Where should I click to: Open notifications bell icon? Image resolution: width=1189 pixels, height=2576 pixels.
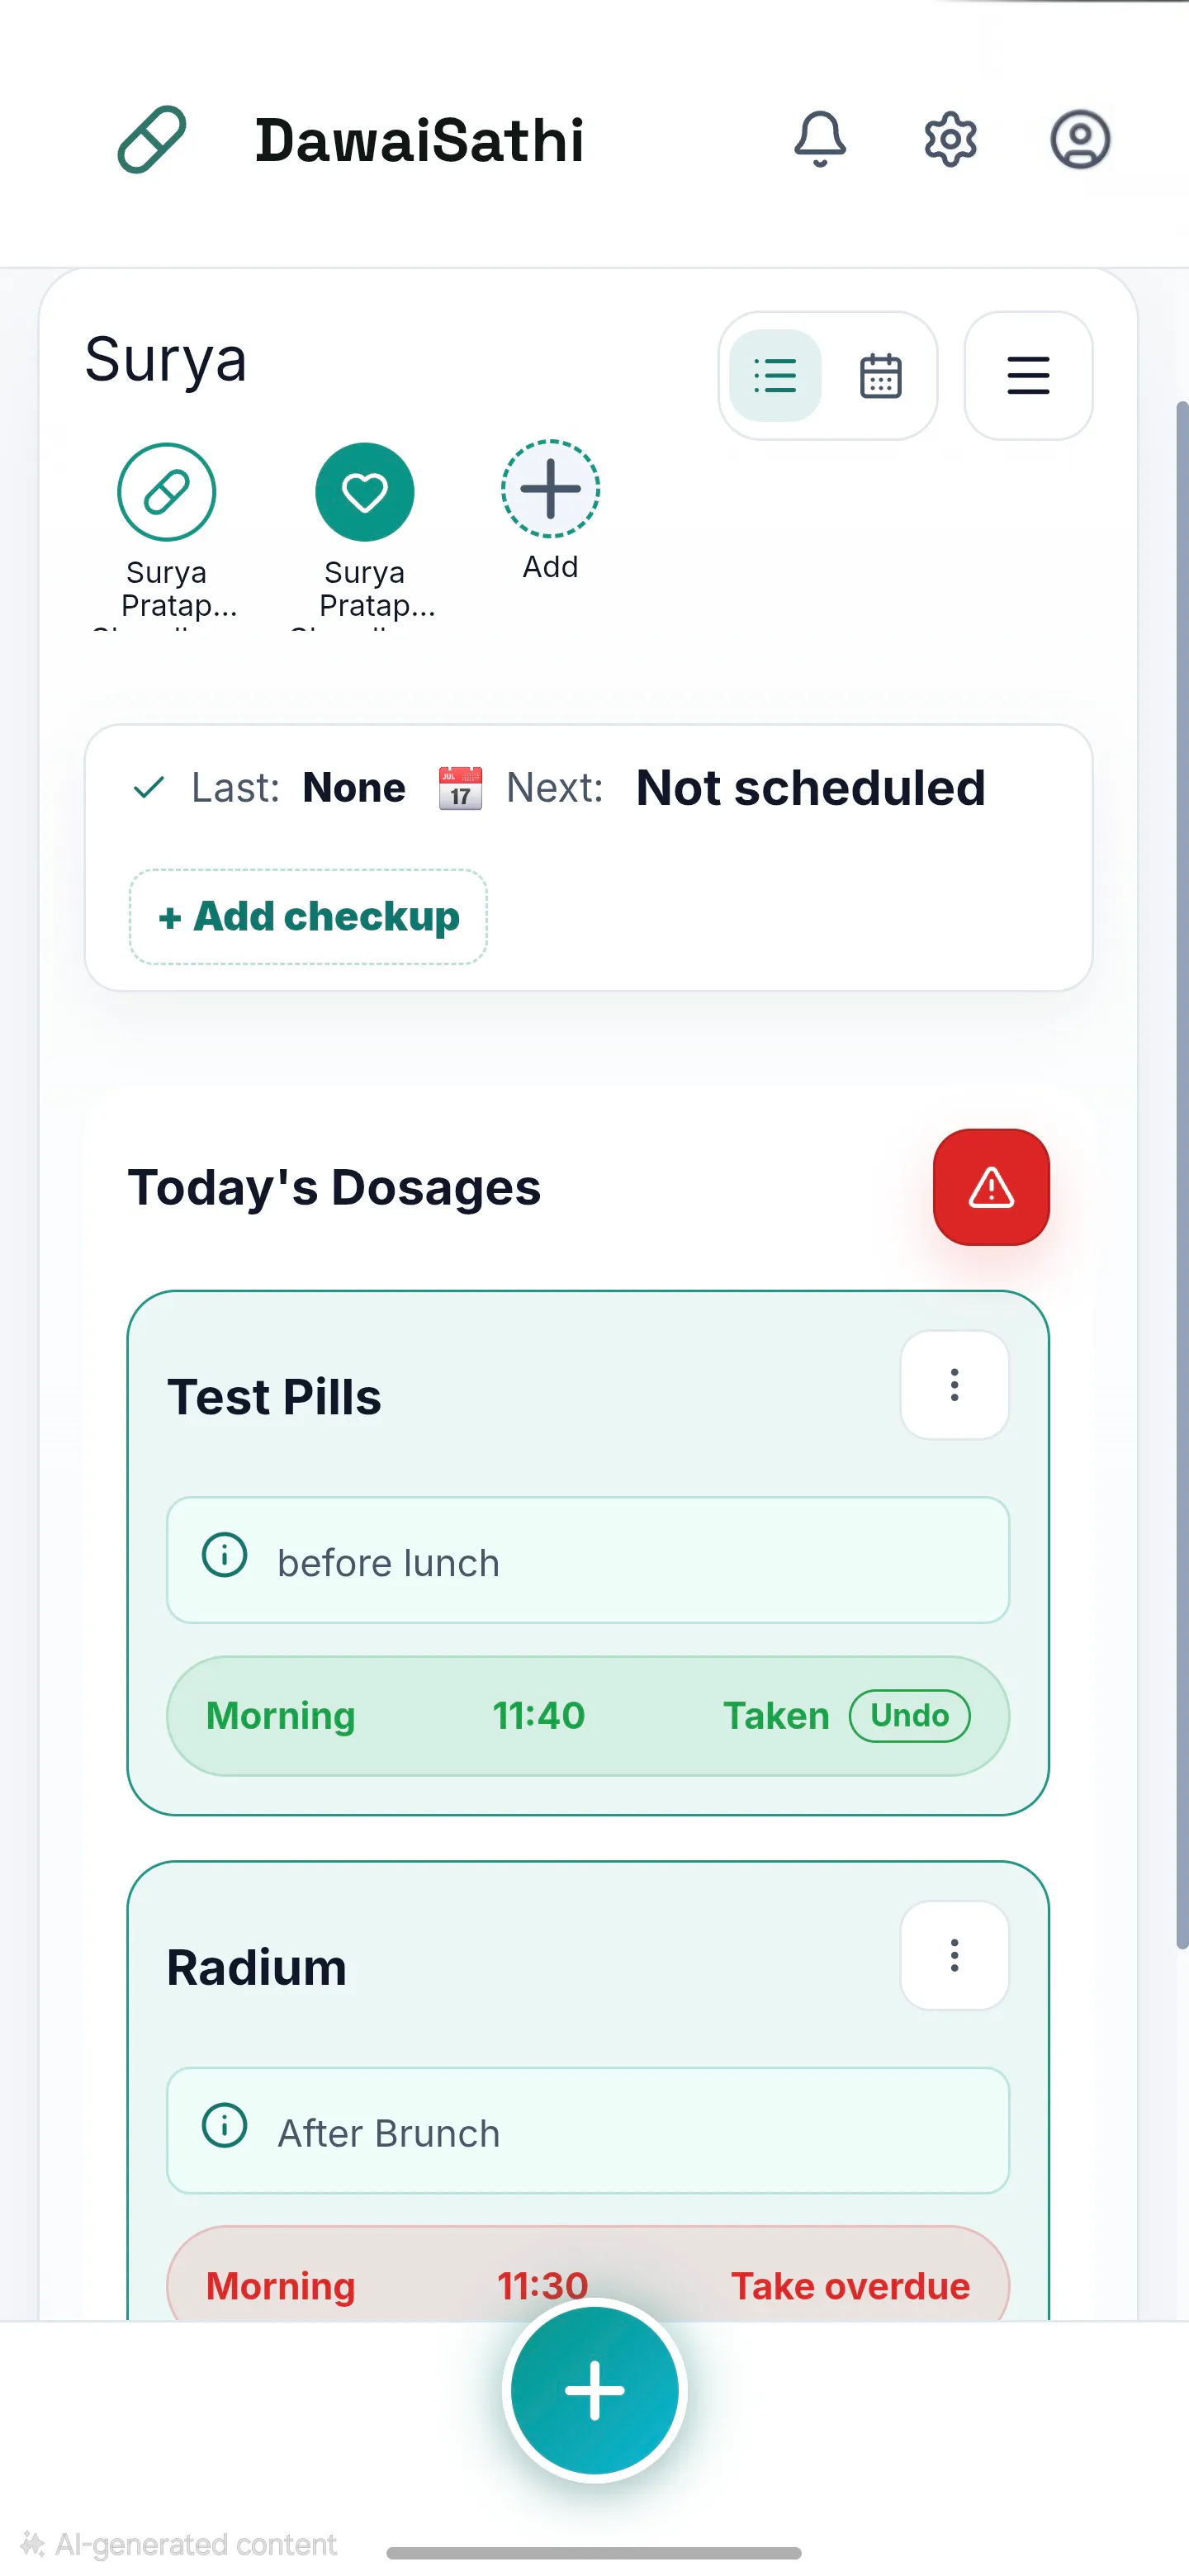[820, 139]
